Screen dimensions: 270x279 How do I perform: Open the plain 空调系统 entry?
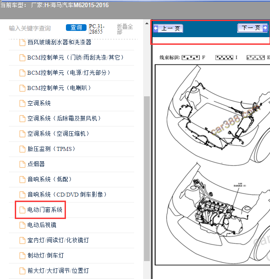pos(39,103)
